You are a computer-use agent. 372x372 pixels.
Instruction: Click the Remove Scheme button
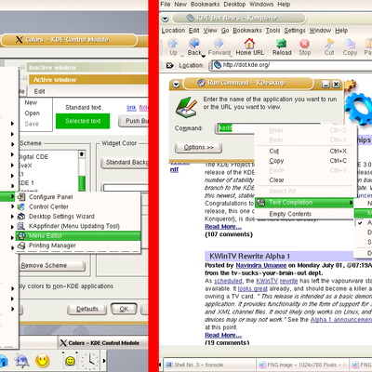(x=52, y=266)
